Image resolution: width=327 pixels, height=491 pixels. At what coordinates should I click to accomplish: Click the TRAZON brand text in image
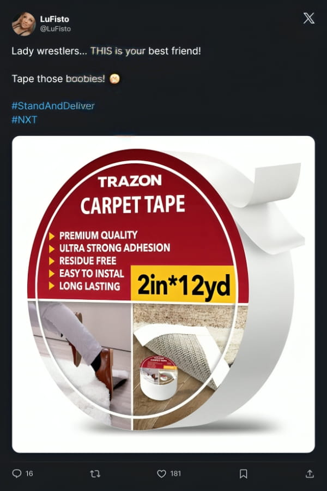pos(130,181)
